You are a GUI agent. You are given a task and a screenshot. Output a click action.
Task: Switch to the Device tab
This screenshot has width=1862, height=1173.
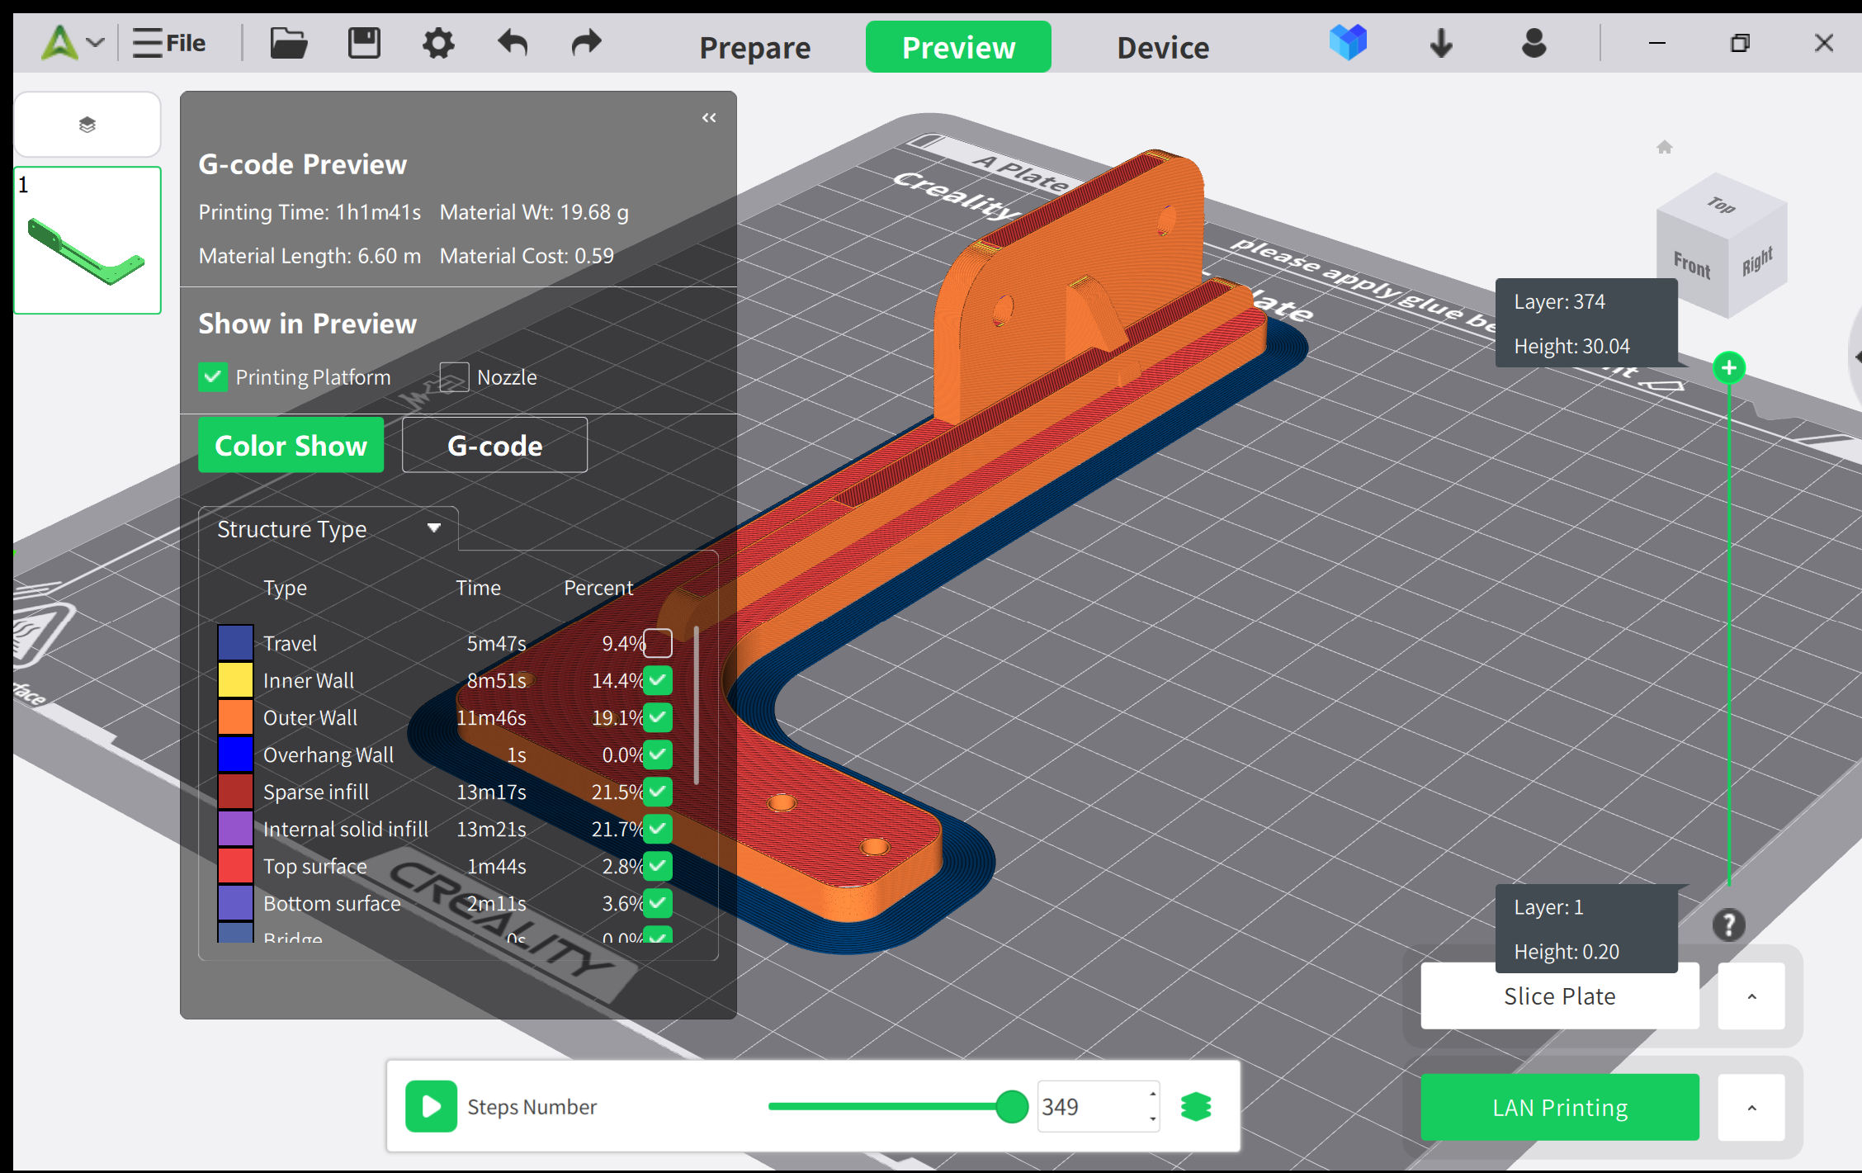click(x=1163, y=48)
